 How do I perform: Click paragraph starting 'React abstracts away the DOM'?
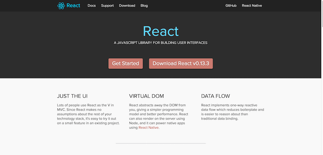click(159, 116)
